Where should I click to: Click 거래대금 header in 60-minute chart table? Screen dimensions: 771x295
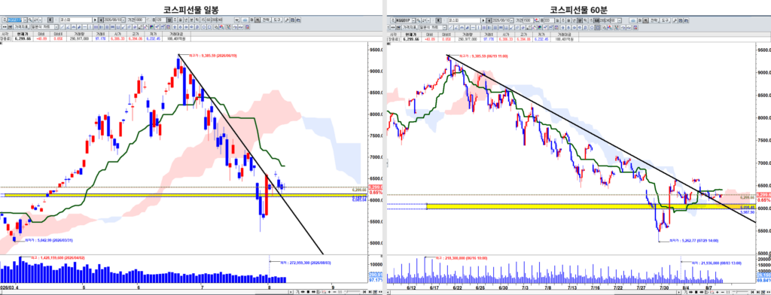click(x=564, y=35)
